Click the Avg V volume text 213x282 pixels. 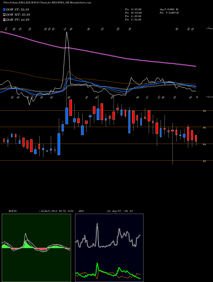tap(169, 9)
